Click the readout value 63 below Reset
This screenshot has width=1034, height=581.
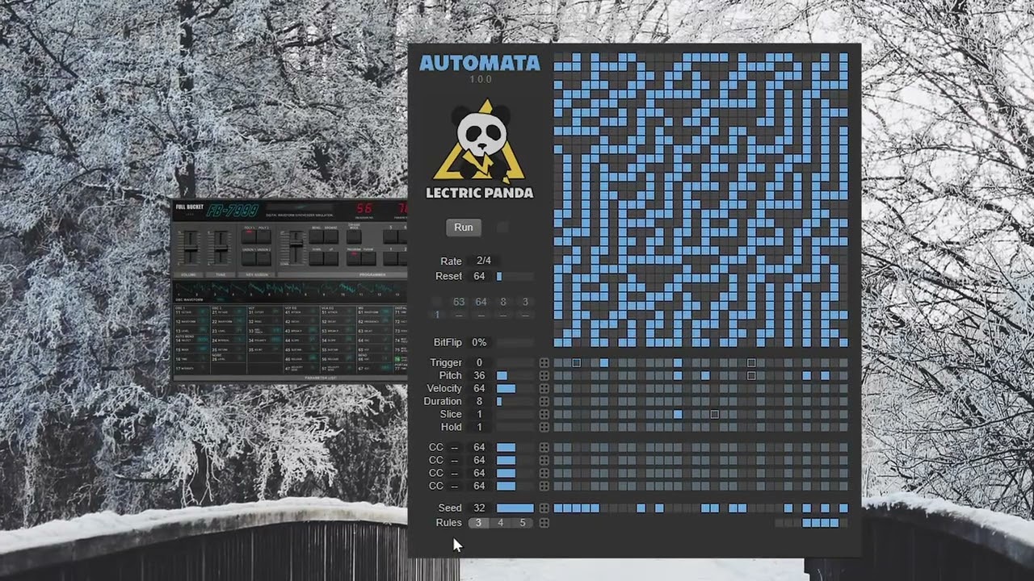459,302
